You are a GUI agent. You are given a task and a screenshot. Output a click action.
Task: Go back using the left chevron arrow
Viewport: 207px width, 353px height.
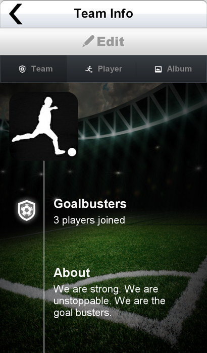click(16, 14)
